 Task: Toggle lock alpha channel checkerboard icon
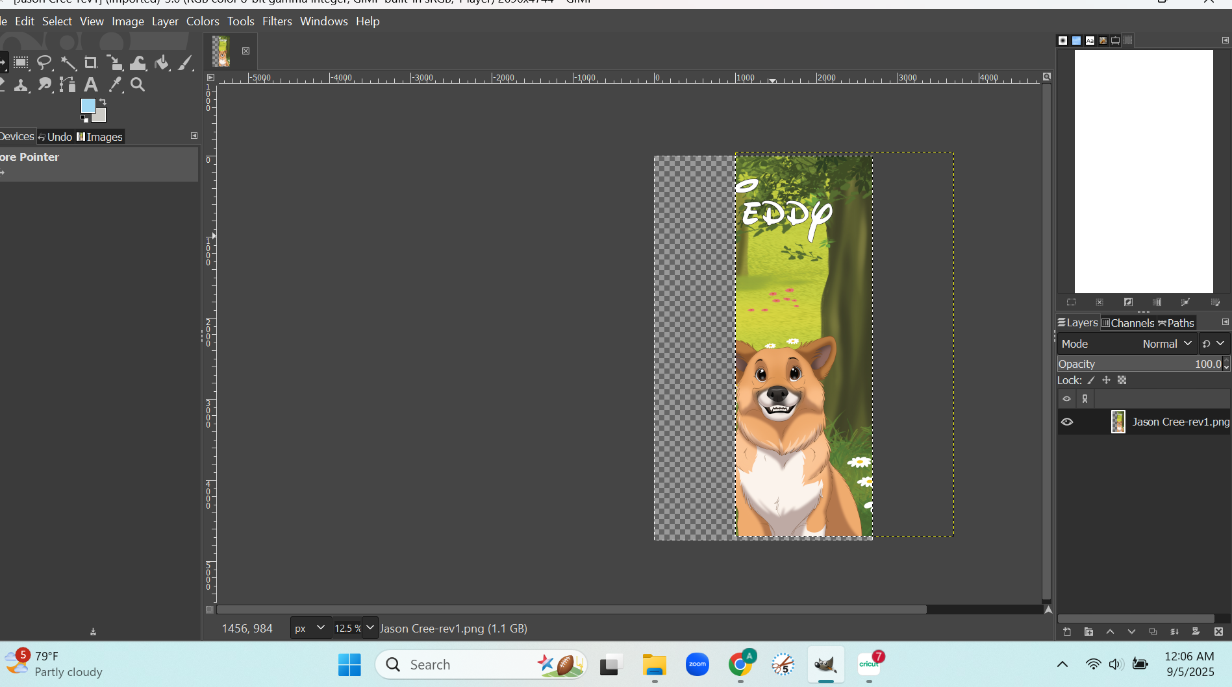tap(1122, 381)
